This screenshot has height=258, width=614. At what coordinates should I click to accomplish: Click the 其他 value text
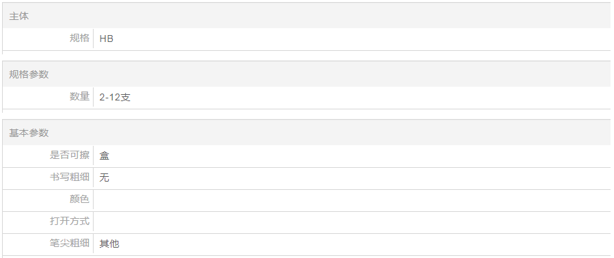pos(109,244)
